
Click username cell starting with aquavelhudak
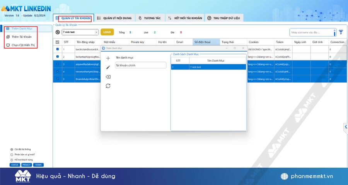coord(87,64)
